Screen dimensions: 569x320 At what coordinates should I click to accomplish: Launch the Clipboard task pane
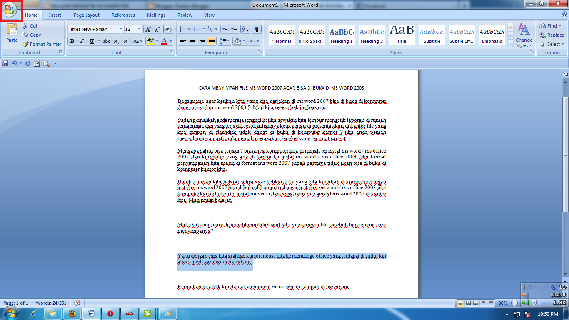pos(61,52)
